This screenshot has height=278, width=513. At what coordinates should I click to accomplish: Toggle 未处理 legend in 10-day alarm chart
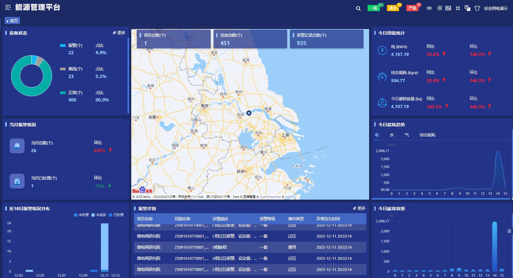81,215
